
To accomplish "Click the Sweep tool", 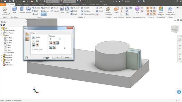I will tap(36, 8).
